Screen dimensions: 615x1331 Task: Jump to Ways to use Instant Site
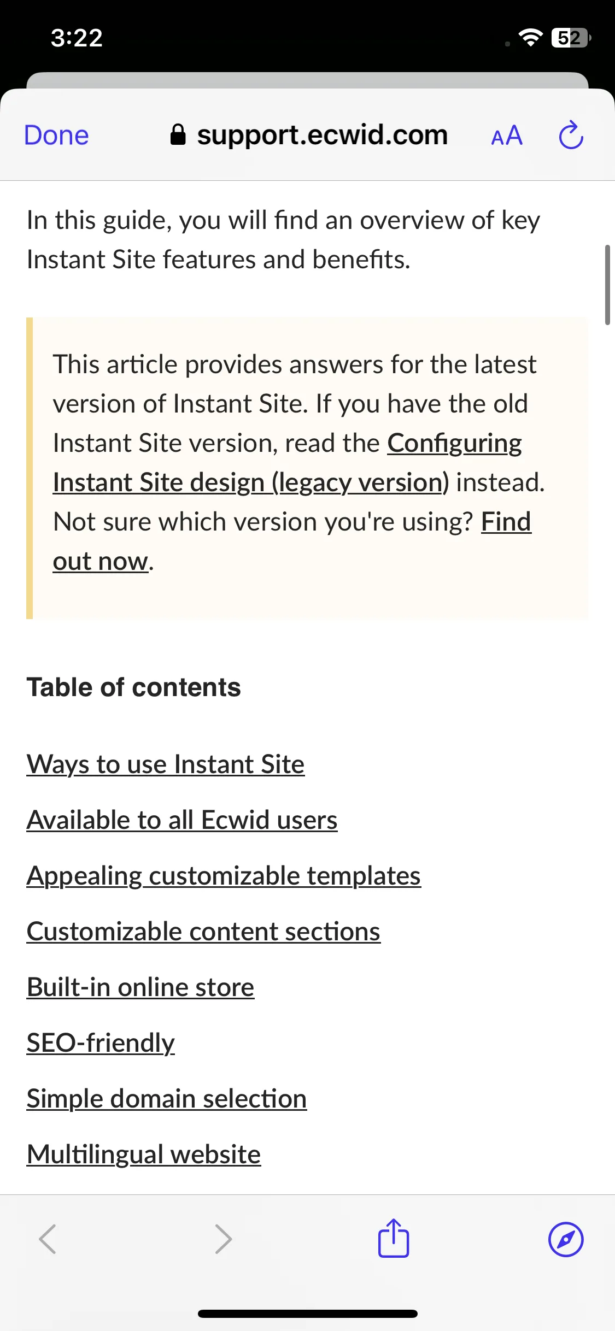click(166, 764)
